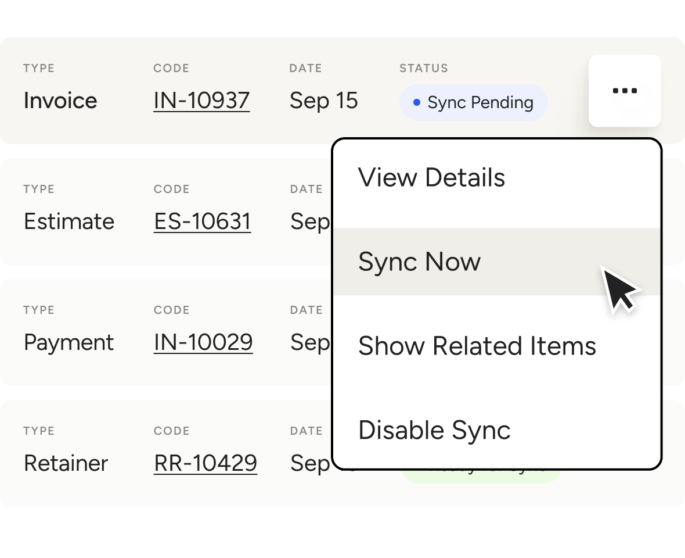Follow the IN-10029 payment code link
This screenshot has width=685, height=558.
click(203, 342)
